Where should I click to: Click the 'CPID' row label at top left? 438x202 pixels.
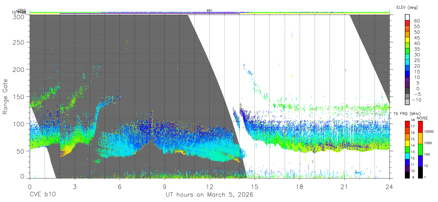pyautogui.click(x=22, y=10)
